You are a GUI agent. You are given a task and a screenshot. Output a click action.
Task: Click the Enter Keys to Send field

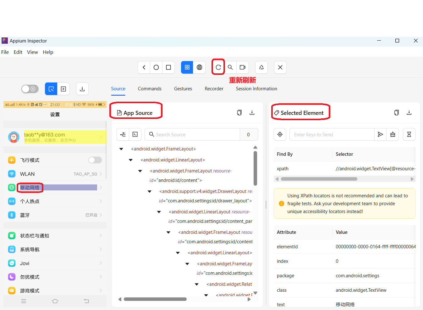332,134
